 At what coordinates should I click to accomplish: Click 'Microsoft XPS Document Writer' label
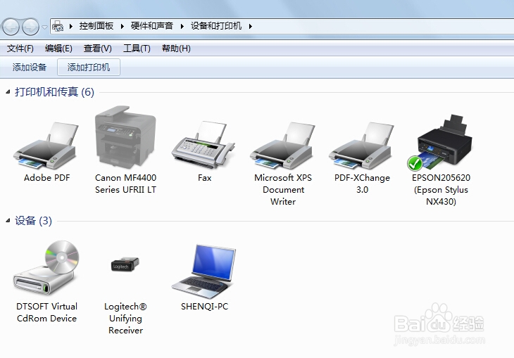(x=283, y=190)
